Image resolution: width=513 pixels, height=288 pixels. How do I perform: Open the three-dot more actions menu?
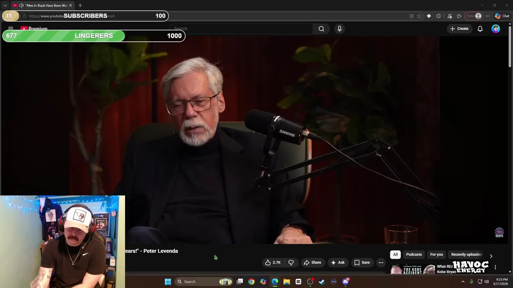click(381, 262)
